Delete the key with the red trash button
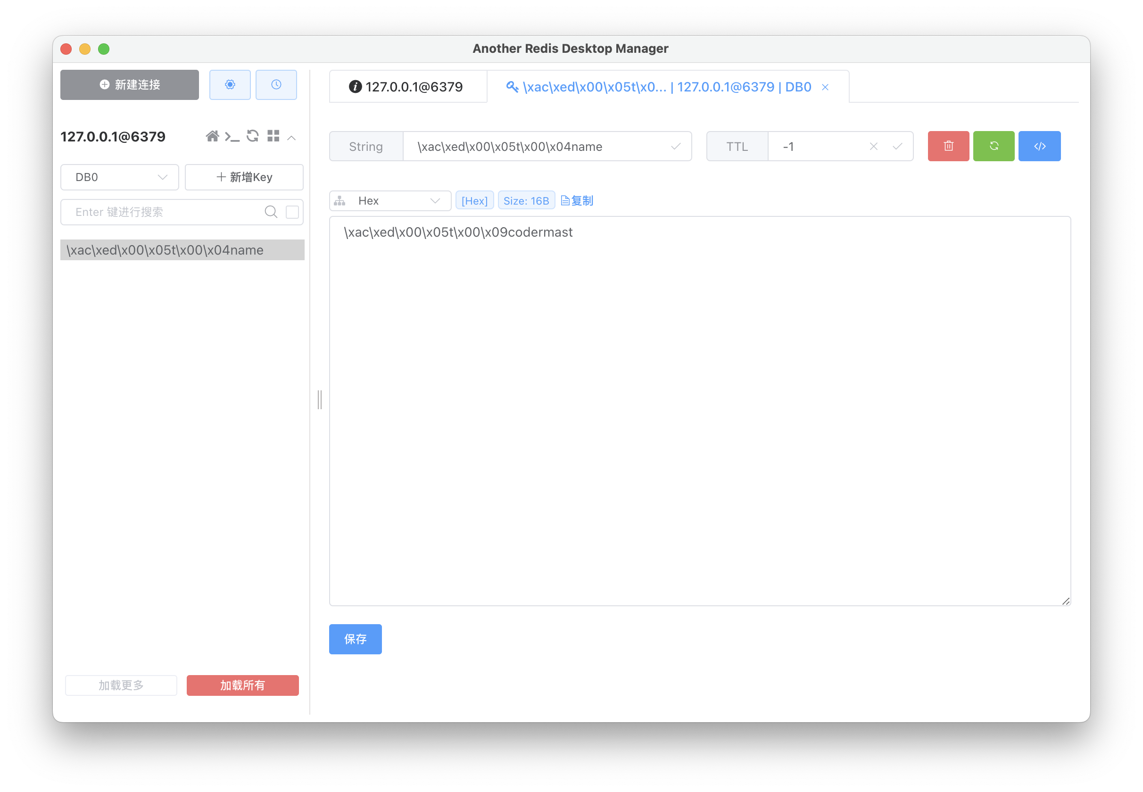The height and width of the screenshot is (792, 1143). tap(948, 147)
